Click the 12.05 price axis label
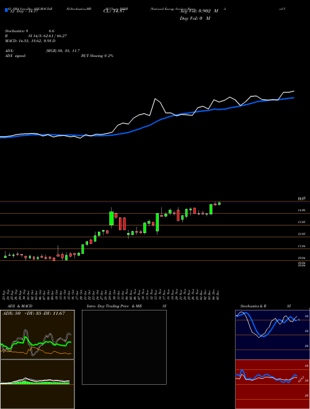Viewport: 310px width, 409px height. point(302,234)
